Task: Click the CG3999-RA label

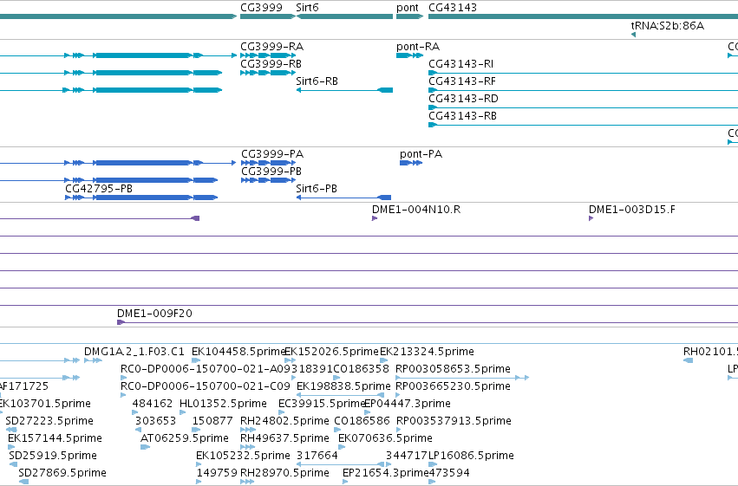Action: [x=271, y=47]
